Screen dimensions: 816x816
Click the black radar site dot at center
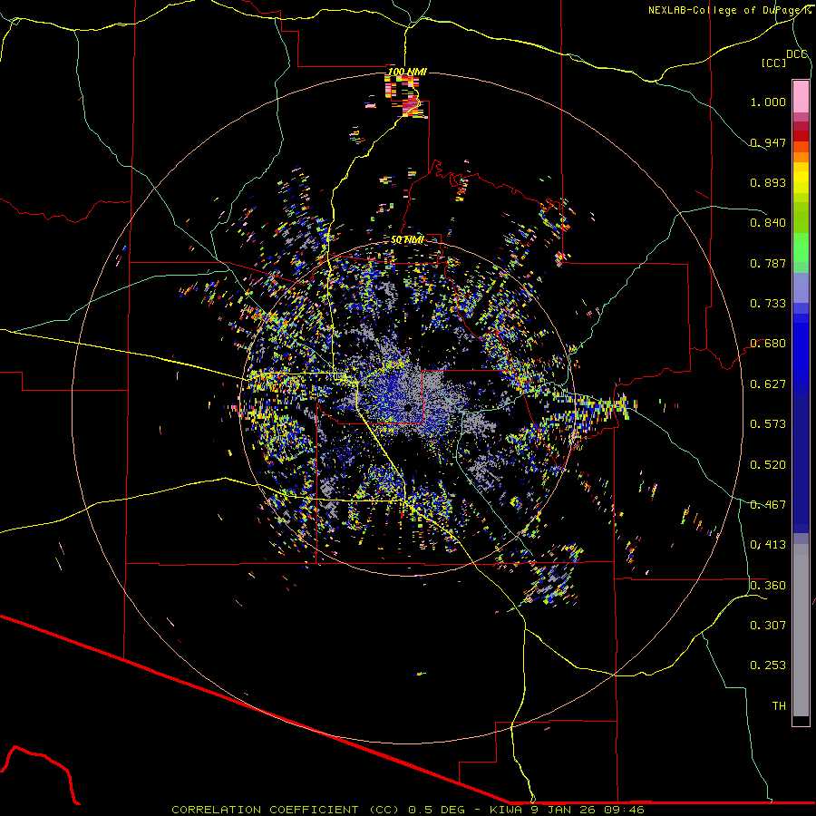[x=407, y=407]
